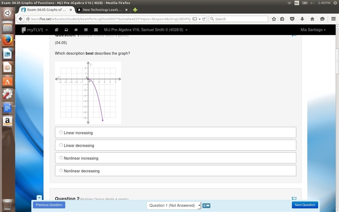Click the flagged count button in footer
This screenshot has width=339, height=212.
coord(206,206)
